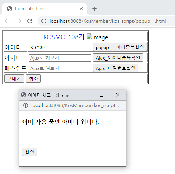The width and height of the screenshot is (175, 174).
Task: Click the 취소 button
Action: pyautogui.click(x=33, y=78)
